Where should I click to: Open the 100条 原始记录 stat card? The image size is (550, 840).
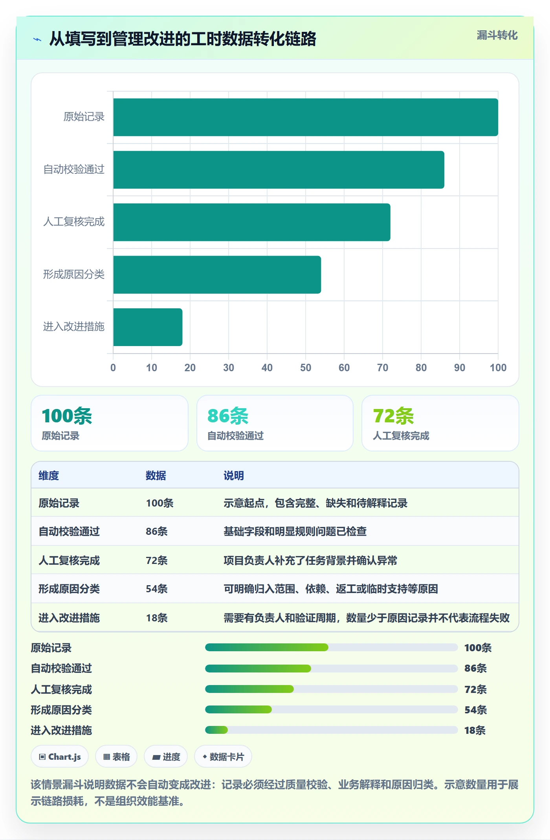click(x=110, y=423)
